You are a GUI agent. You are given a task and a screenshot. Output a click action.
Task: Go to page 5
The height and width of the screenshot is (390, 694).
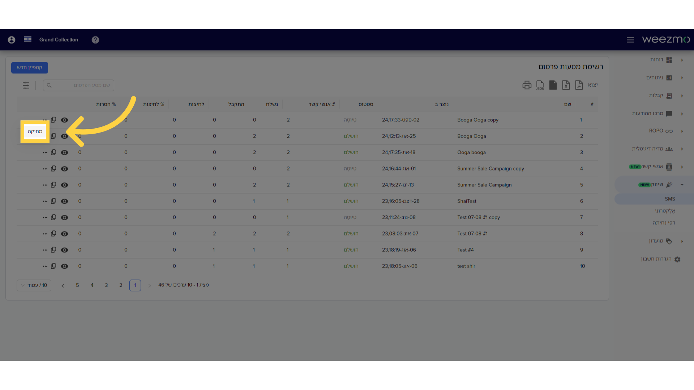(77, 285)
